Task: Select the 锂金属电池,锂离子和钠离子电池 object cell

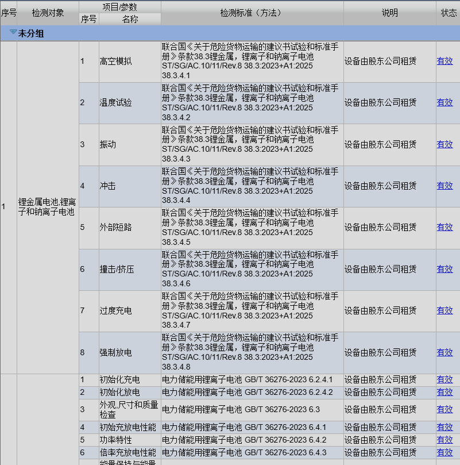Action: pos(47,207)
